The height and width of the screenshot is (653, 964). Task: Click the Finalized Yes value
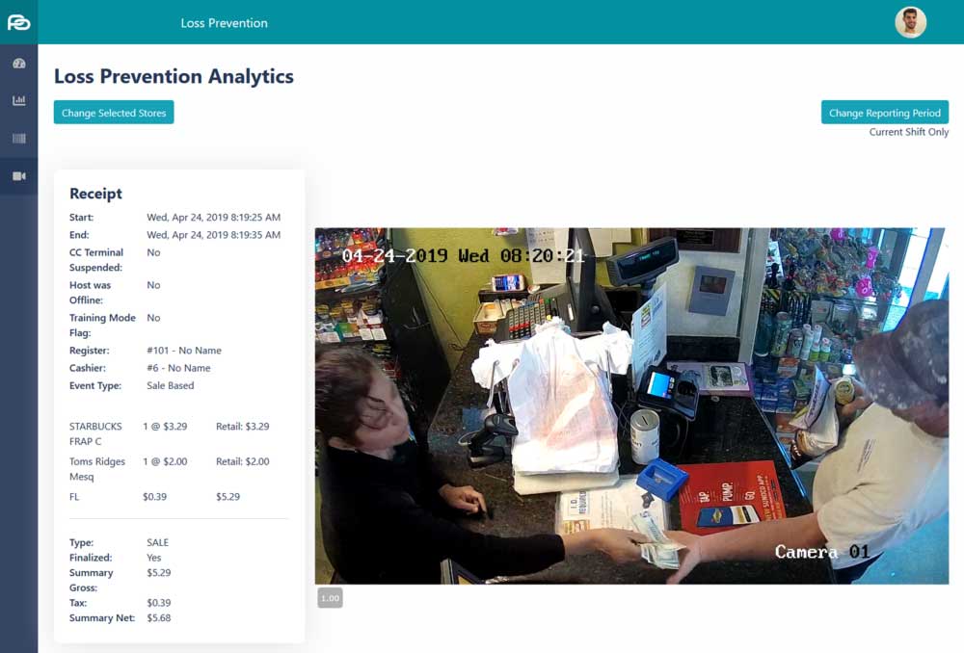(x=153, y=558)
